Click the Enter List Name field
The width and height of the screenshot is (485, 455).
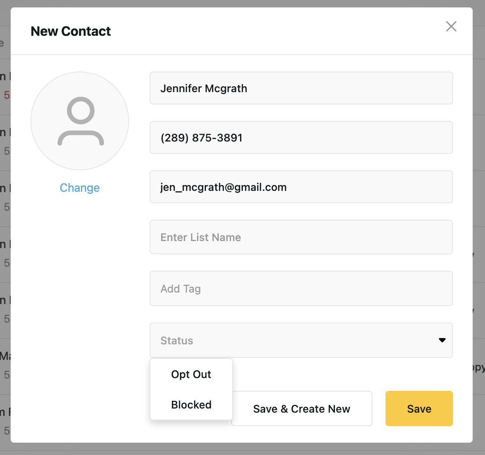[301, 237]
